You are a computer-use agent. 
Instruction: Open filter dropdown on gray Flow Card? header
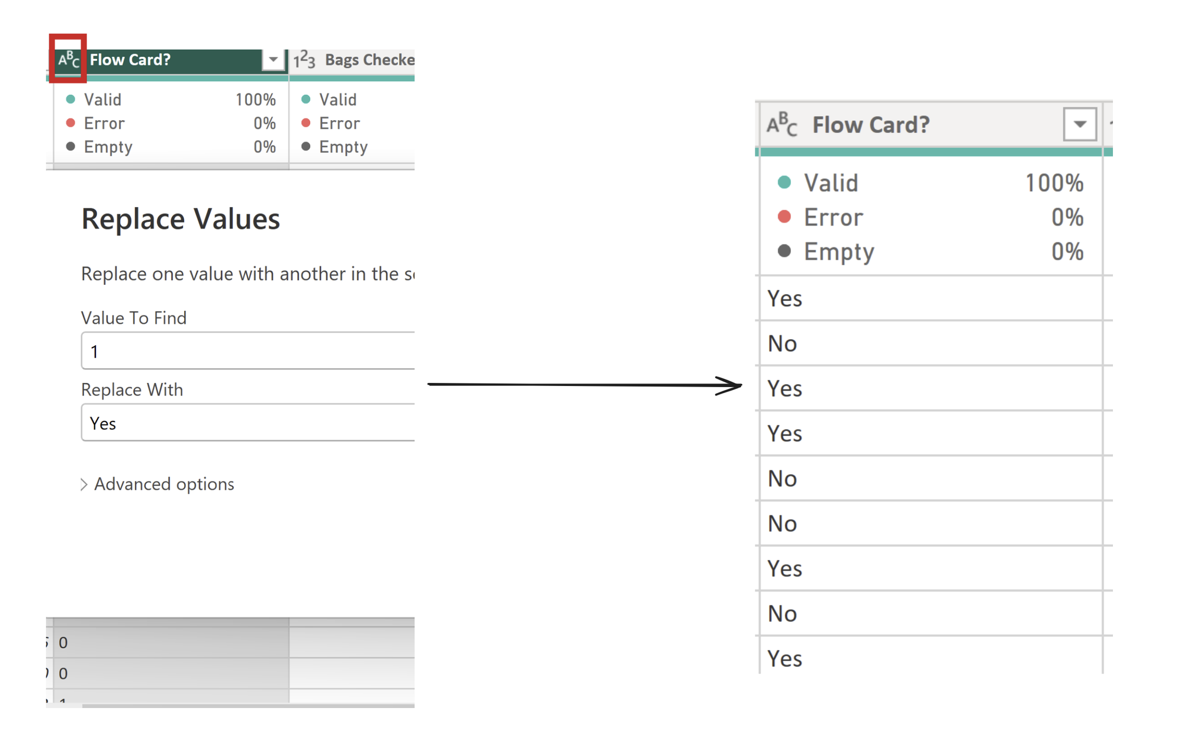(1079, 124)
